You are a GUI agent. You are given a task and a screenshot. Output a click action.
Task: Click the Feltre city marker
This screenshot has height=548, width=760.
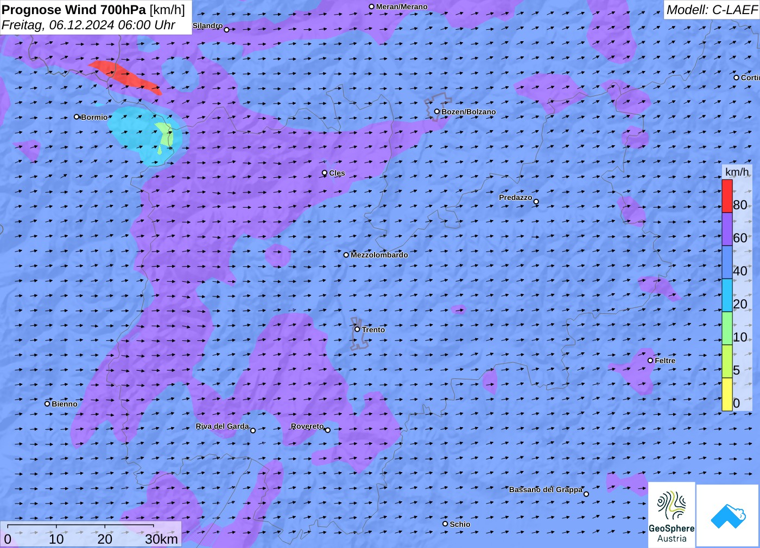pos(650,360)
